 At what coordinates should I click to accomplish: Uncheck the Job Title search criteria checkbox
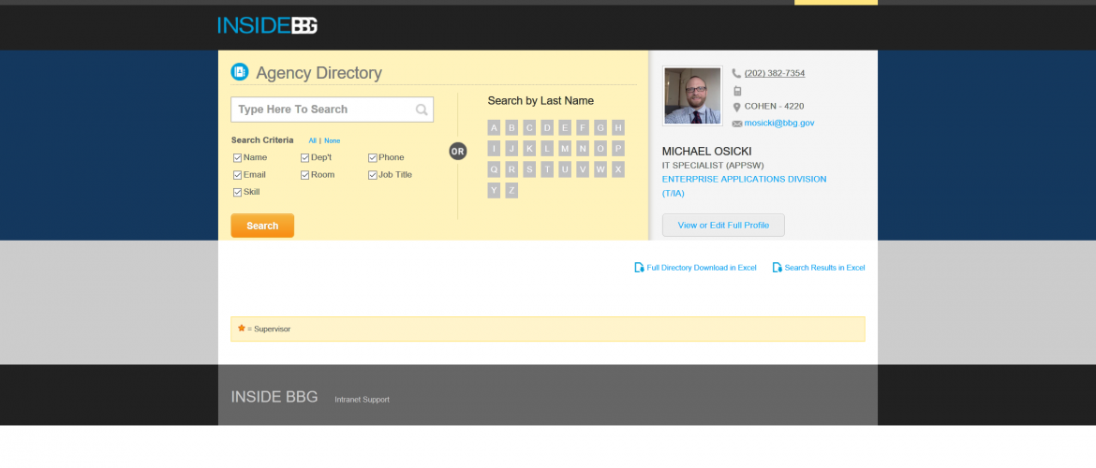(373, 175)
